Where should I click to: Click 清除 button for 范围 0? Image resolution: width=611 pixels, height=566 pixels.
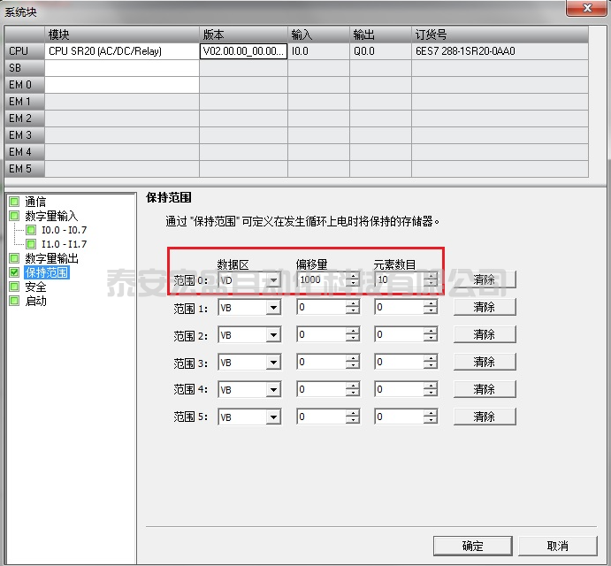pyautogui.click(x=484, y=280)
